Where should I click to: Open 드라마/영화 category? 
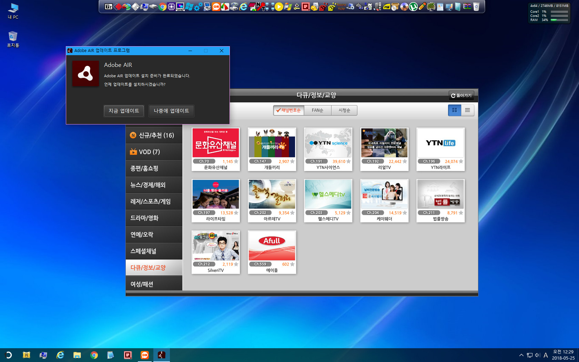[x=154, y=218]
